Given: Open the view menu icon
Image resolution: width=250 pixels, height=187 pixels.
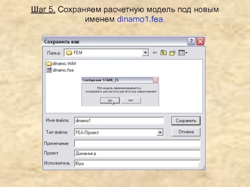Looking at the screenshot, I should tap(183, 53).
